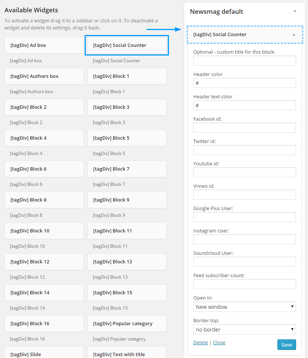Focus the Twitter id field
This screenshot has height=358, width=308.
[244, 150]
